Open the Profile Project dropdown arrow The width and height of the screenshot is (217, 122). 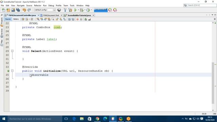pos(91,10)
